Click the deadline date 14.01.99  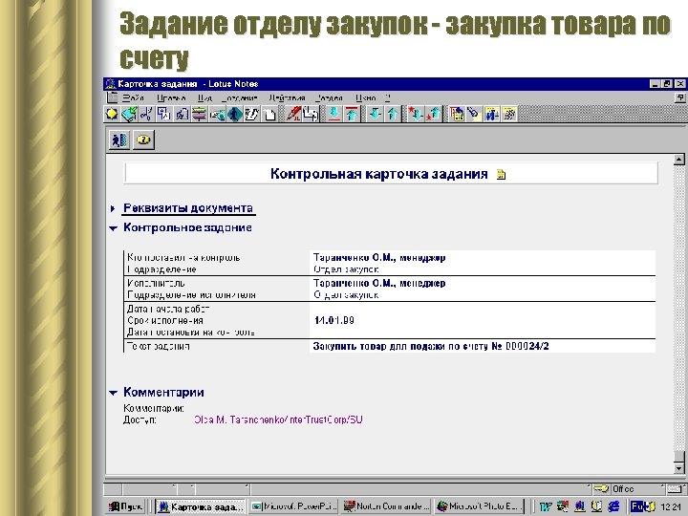[x=334, y=320]
